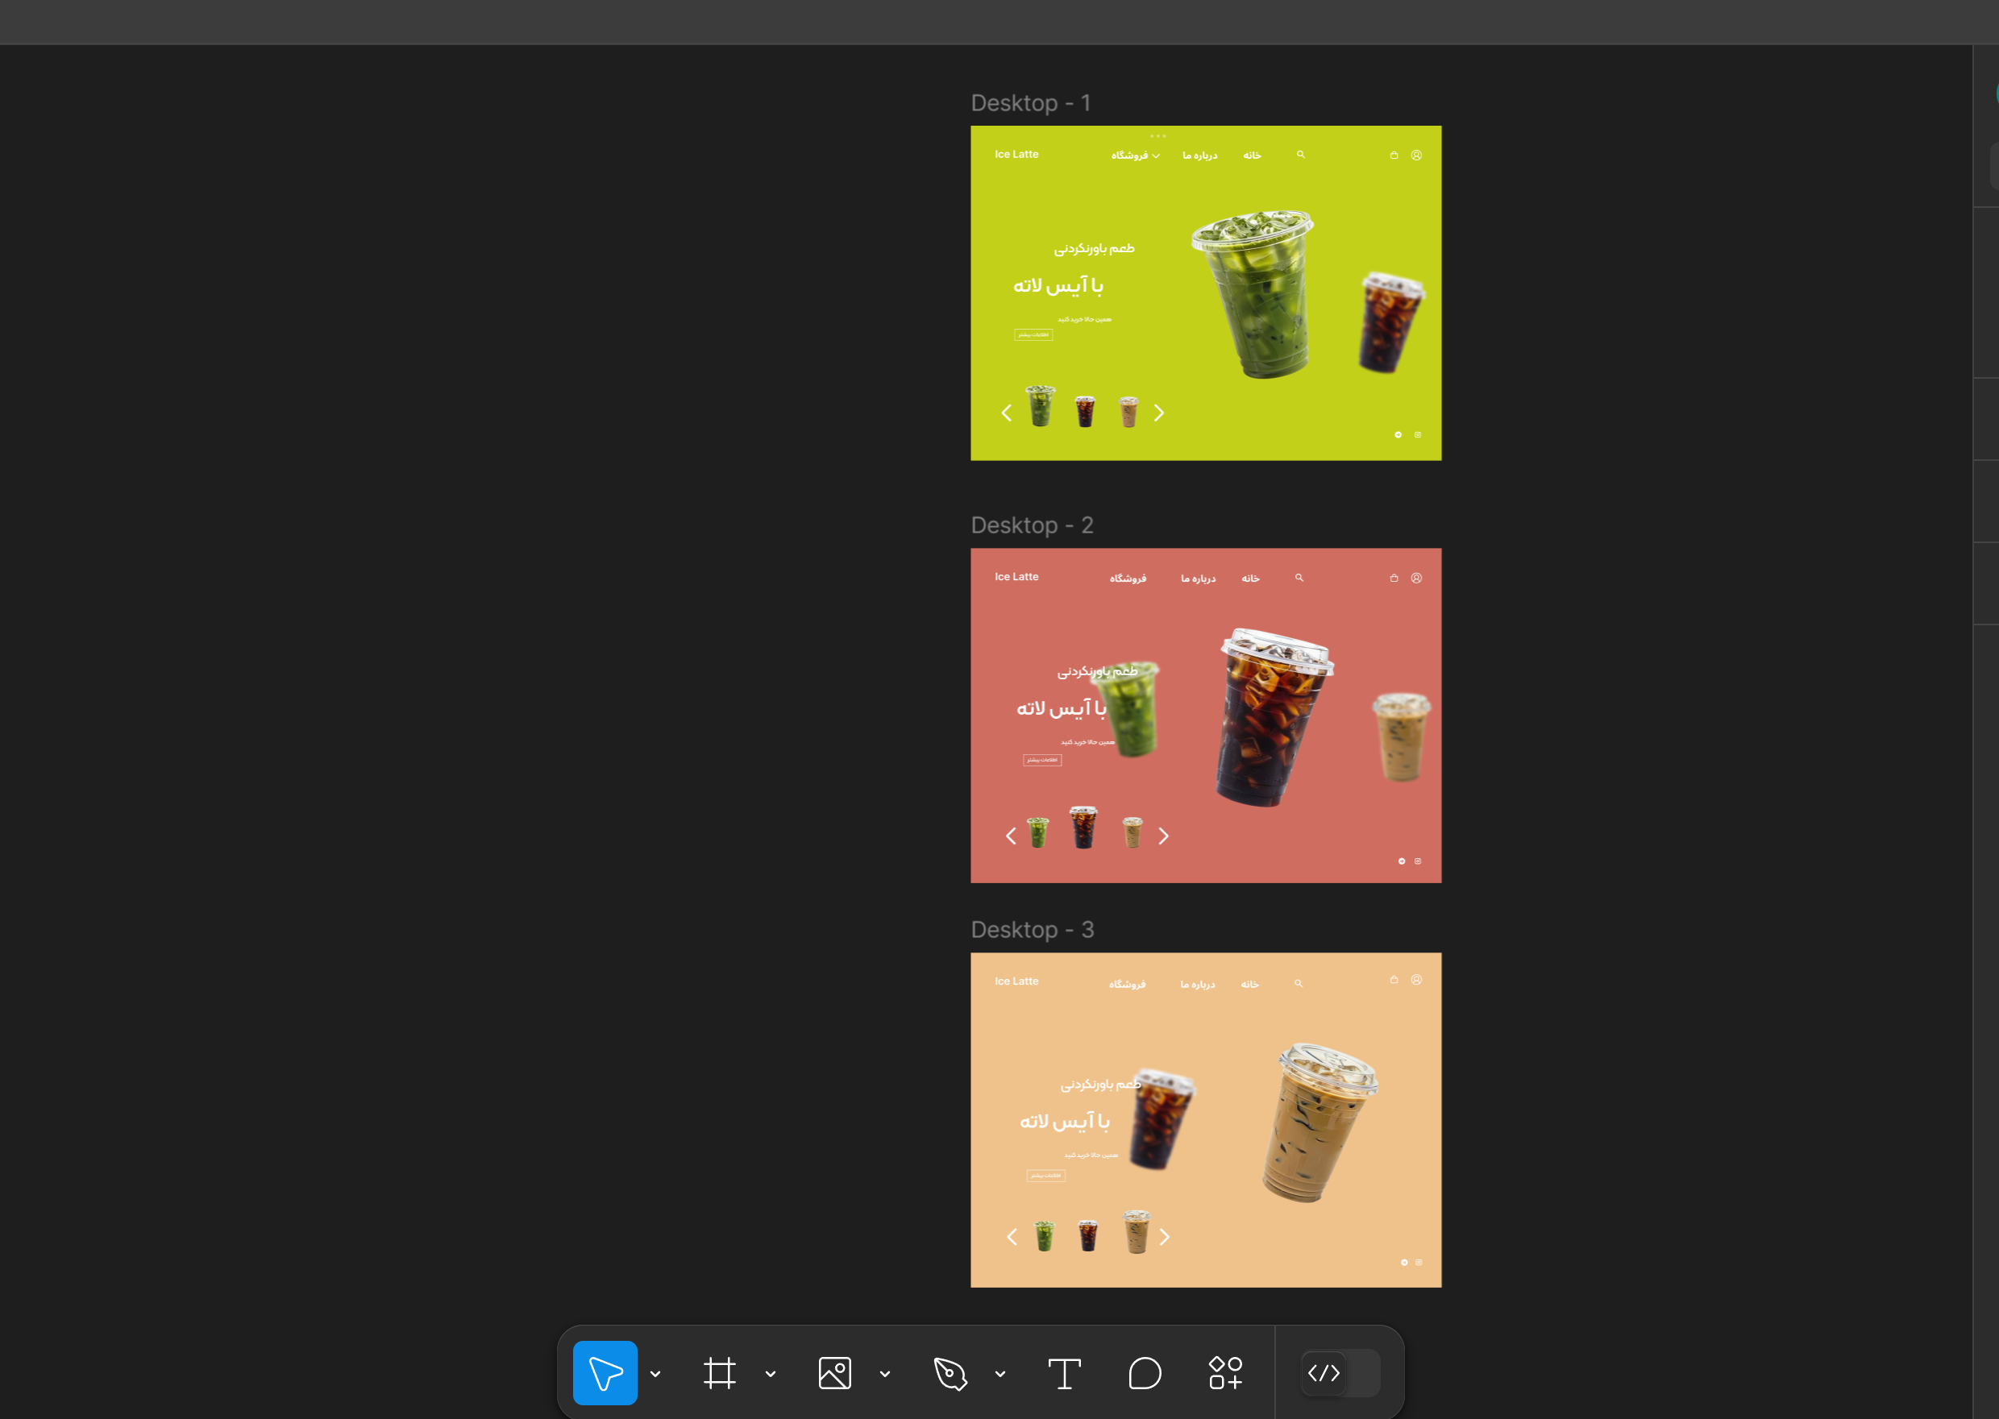Expand Move tool options chevron

coord(655,1374)
